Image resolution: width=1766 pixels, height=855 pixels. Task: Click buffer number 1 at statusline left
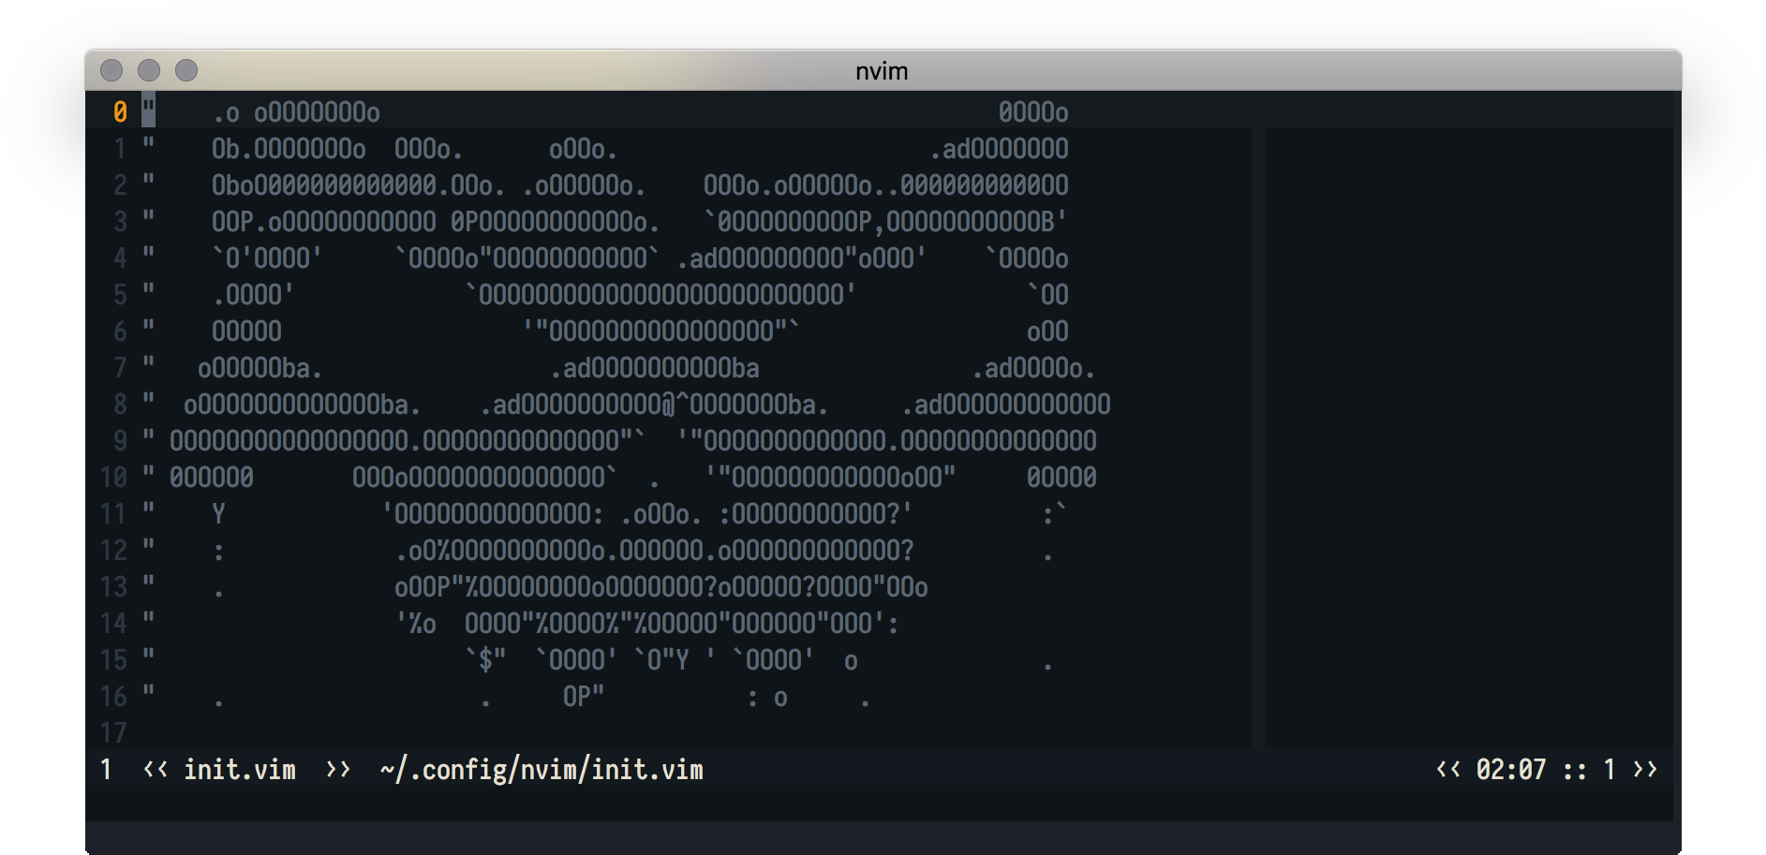pyautogui.click(x=106, y=770)
